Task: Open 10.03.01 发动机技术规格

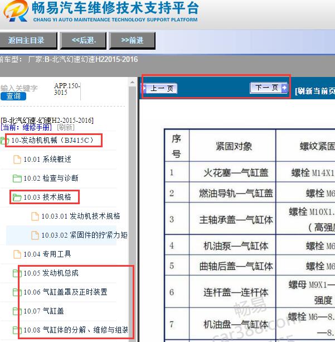Action: (81, 216)
